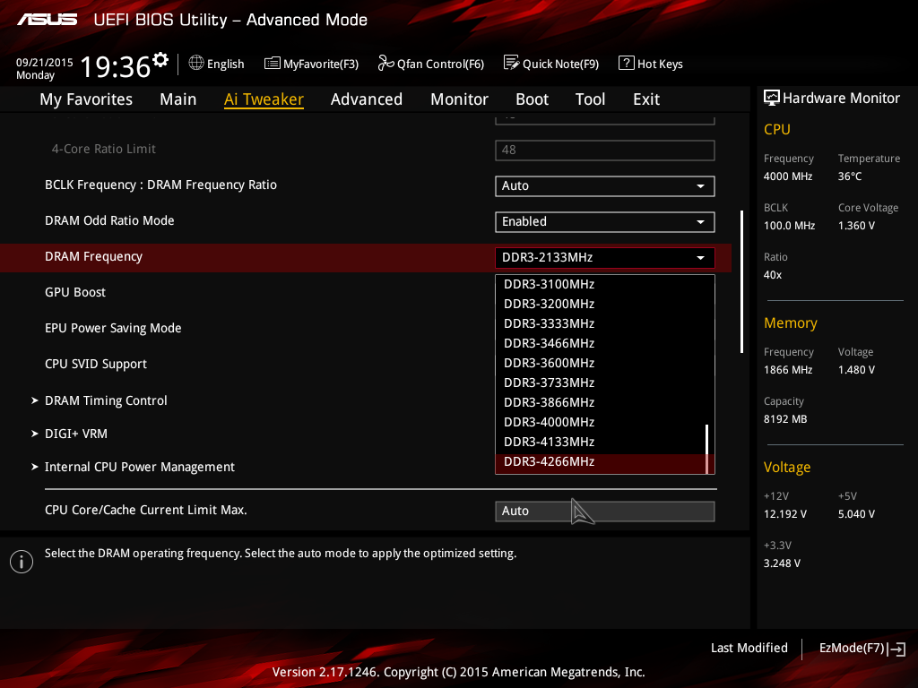Click the +3.3V reading 3.248 V

[782, 563]
